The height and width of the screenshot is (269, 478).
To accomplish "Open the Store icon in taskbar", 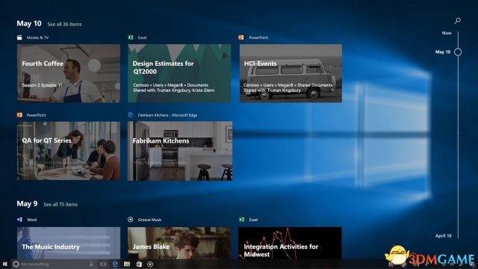I will pos(139,264).
